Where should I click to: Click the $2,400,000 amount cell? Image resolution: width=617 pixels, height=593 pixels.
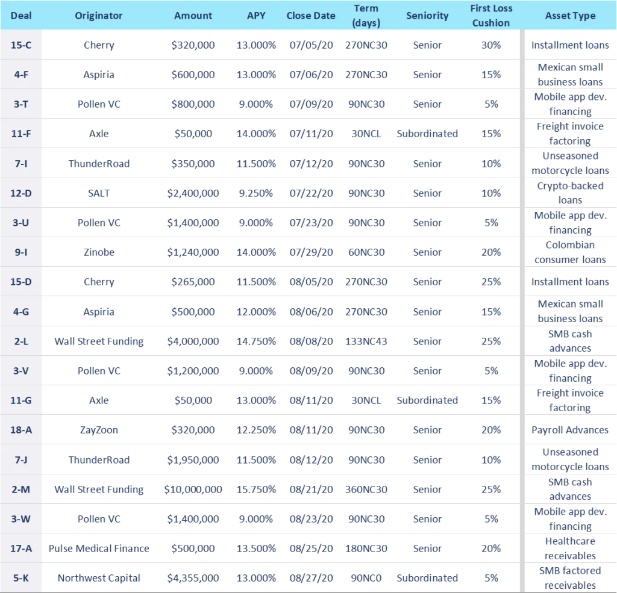(193, 193)
